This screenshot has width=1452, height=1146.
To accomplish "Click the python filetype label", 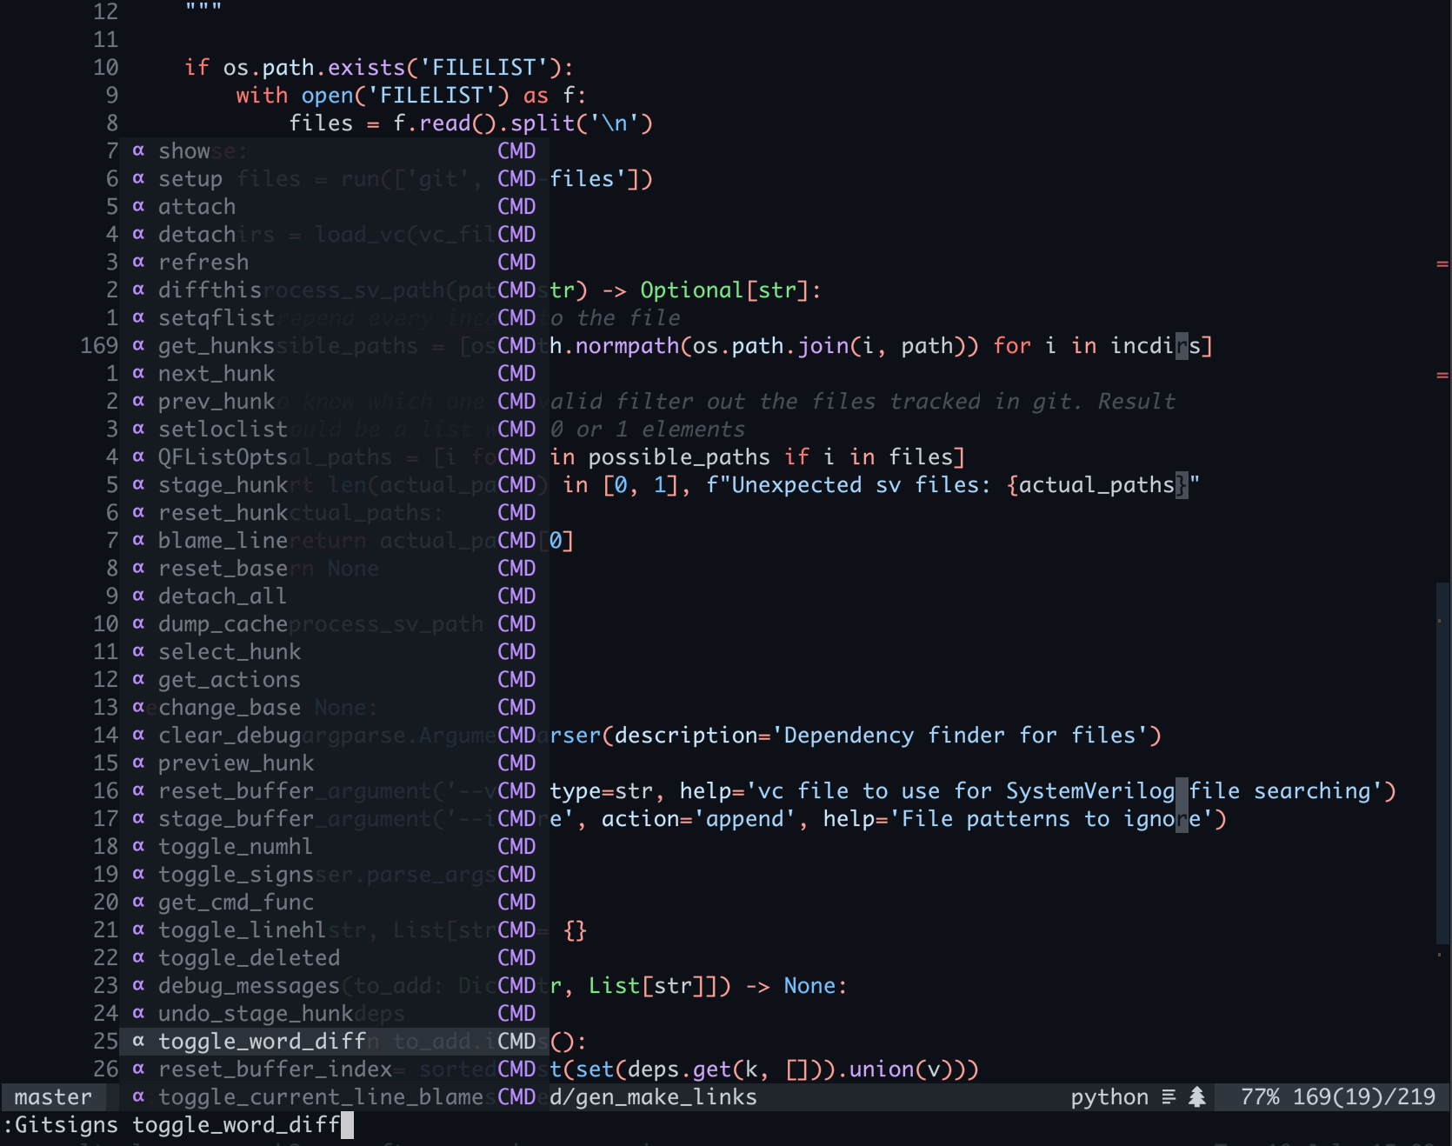I will 1110,1096.
